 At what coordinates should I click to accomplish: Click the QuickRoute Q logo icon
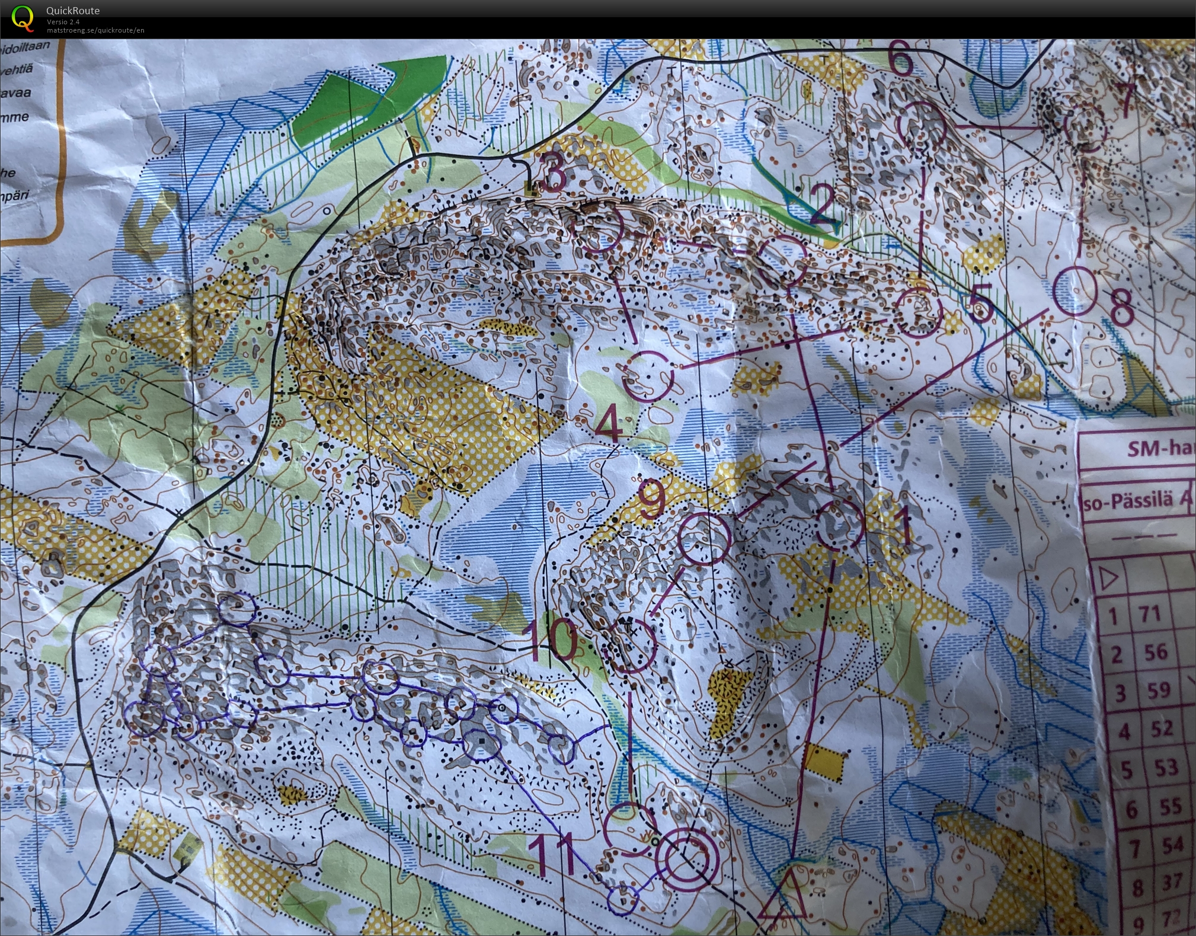22,17
